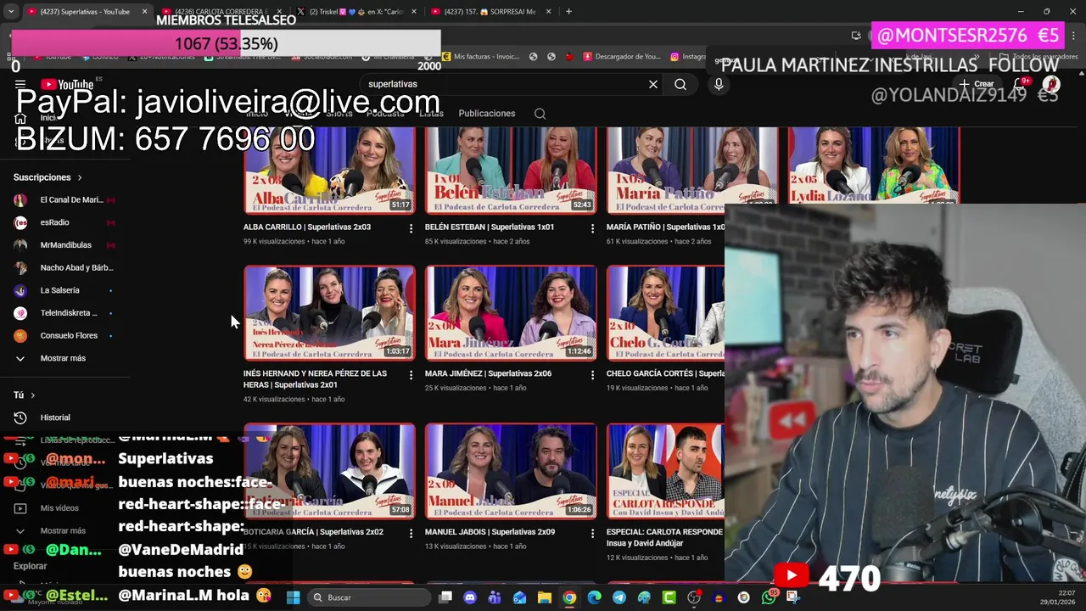Screen dimensions: 1086x611
Task: Open the account avatar menu
Action: [x=1051, y=84]
